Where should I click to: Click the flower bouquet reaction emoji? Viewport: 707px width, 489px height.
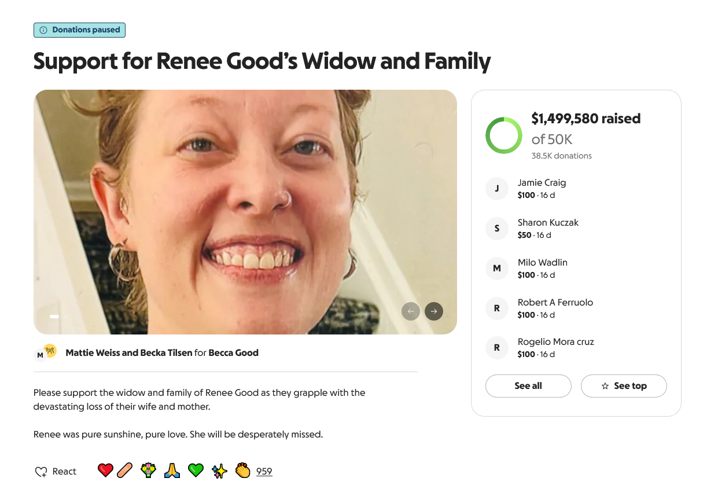149,470
